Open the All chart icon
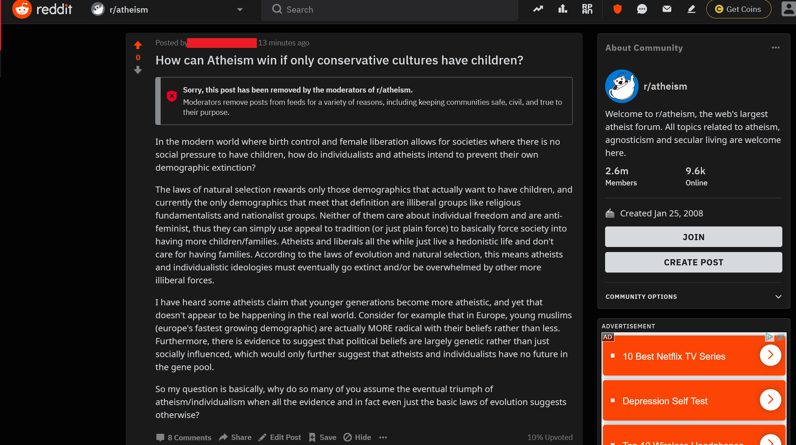796x445 pixels. coord(563,9)
